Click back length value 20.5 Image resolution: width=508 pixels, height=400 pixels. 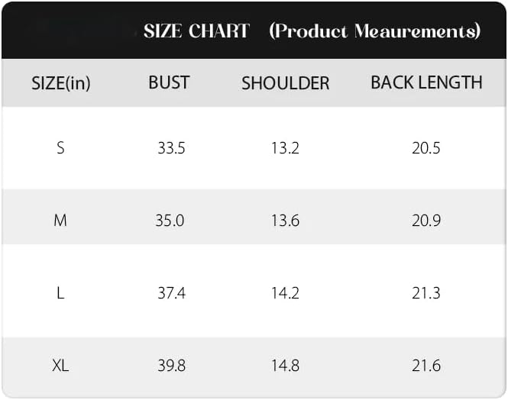click(426, 148)
